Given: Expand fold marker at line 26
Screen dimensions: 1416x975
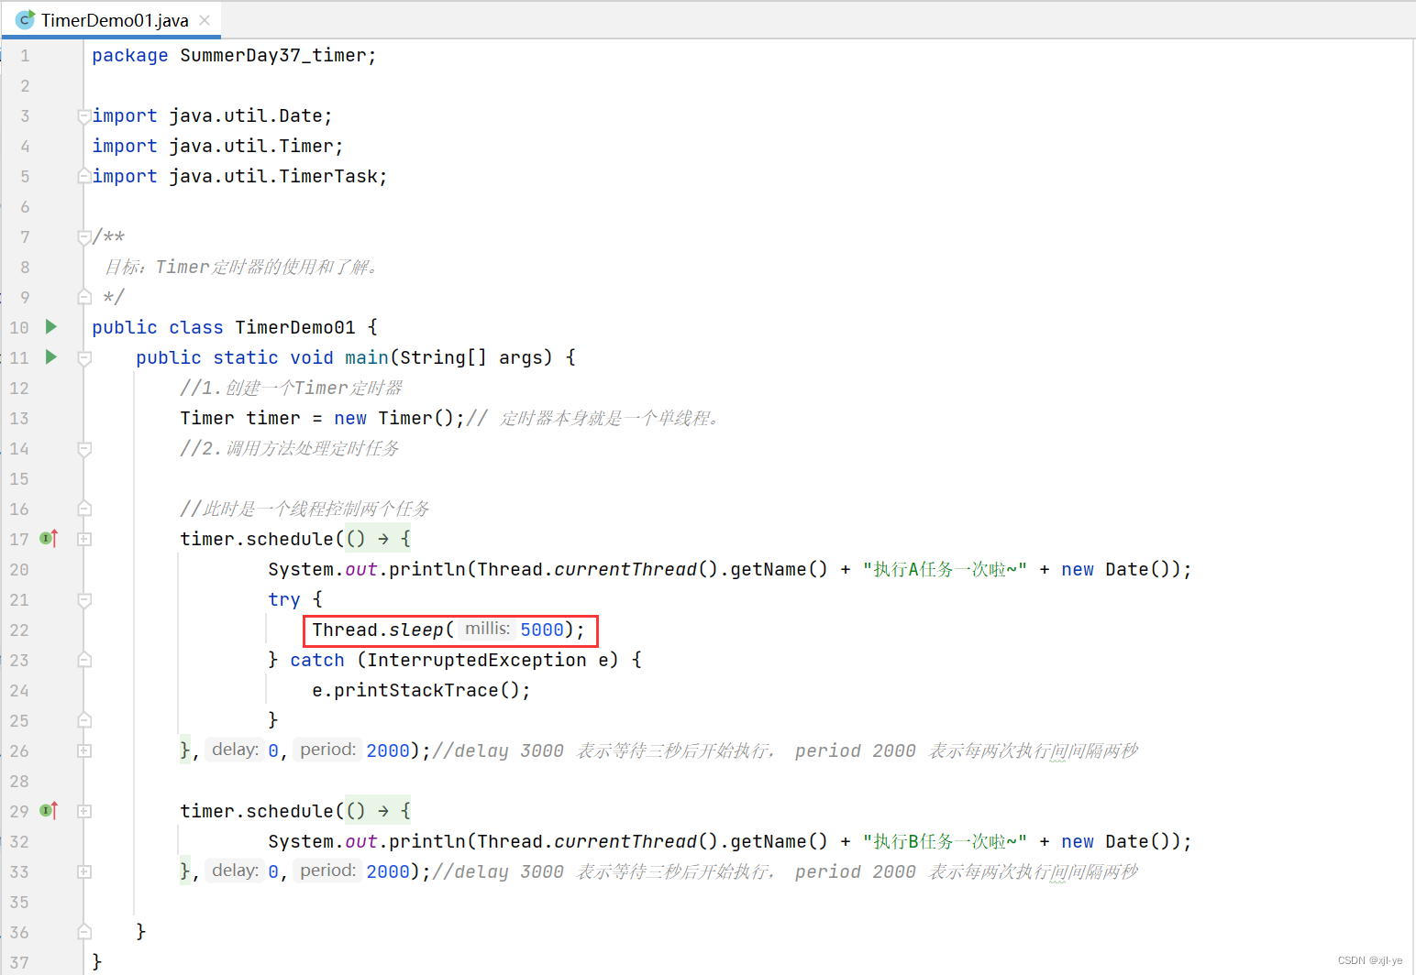Looking at the screenshot, I should (84, 750).
